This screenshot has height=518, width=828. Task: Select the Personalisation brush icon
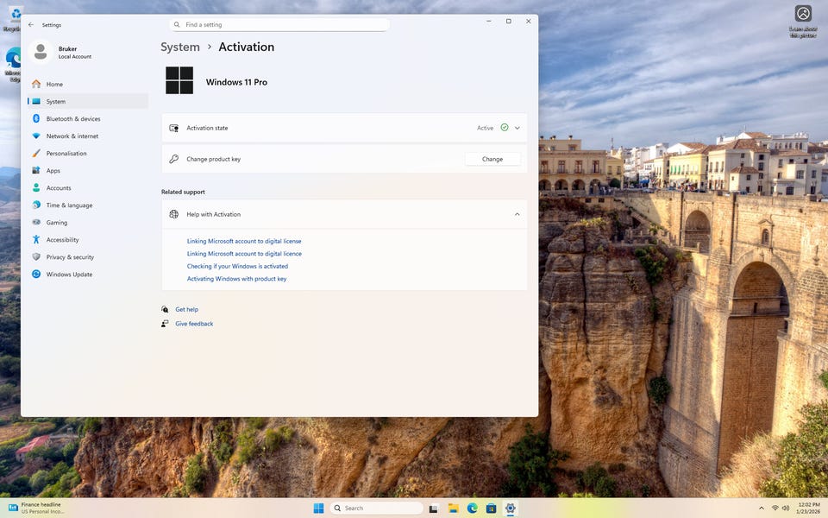point(36,154)
